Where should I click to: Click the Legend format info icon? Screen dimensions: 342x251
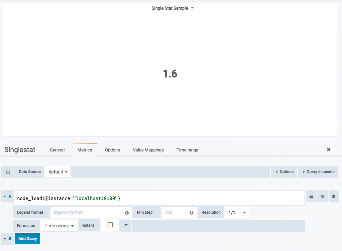click(x=127, y=213)
